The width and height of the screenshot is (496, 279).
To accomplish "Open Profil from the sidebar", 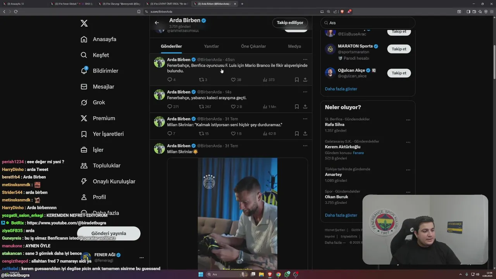I will click(93, 197).
